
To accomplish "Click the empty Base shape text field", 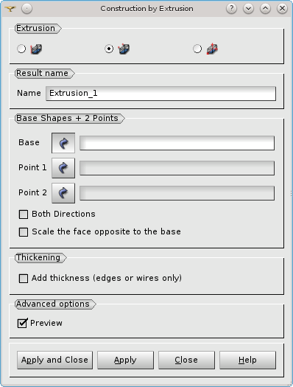I will [x=177, y=143].
